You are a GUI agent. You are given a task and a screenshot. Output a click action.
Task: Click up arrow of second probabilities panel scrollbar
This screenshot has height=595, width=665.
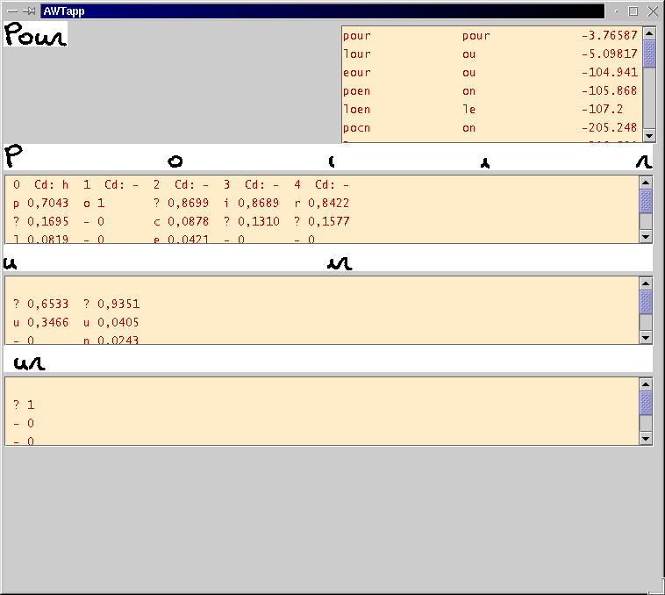tap(646, 283)
